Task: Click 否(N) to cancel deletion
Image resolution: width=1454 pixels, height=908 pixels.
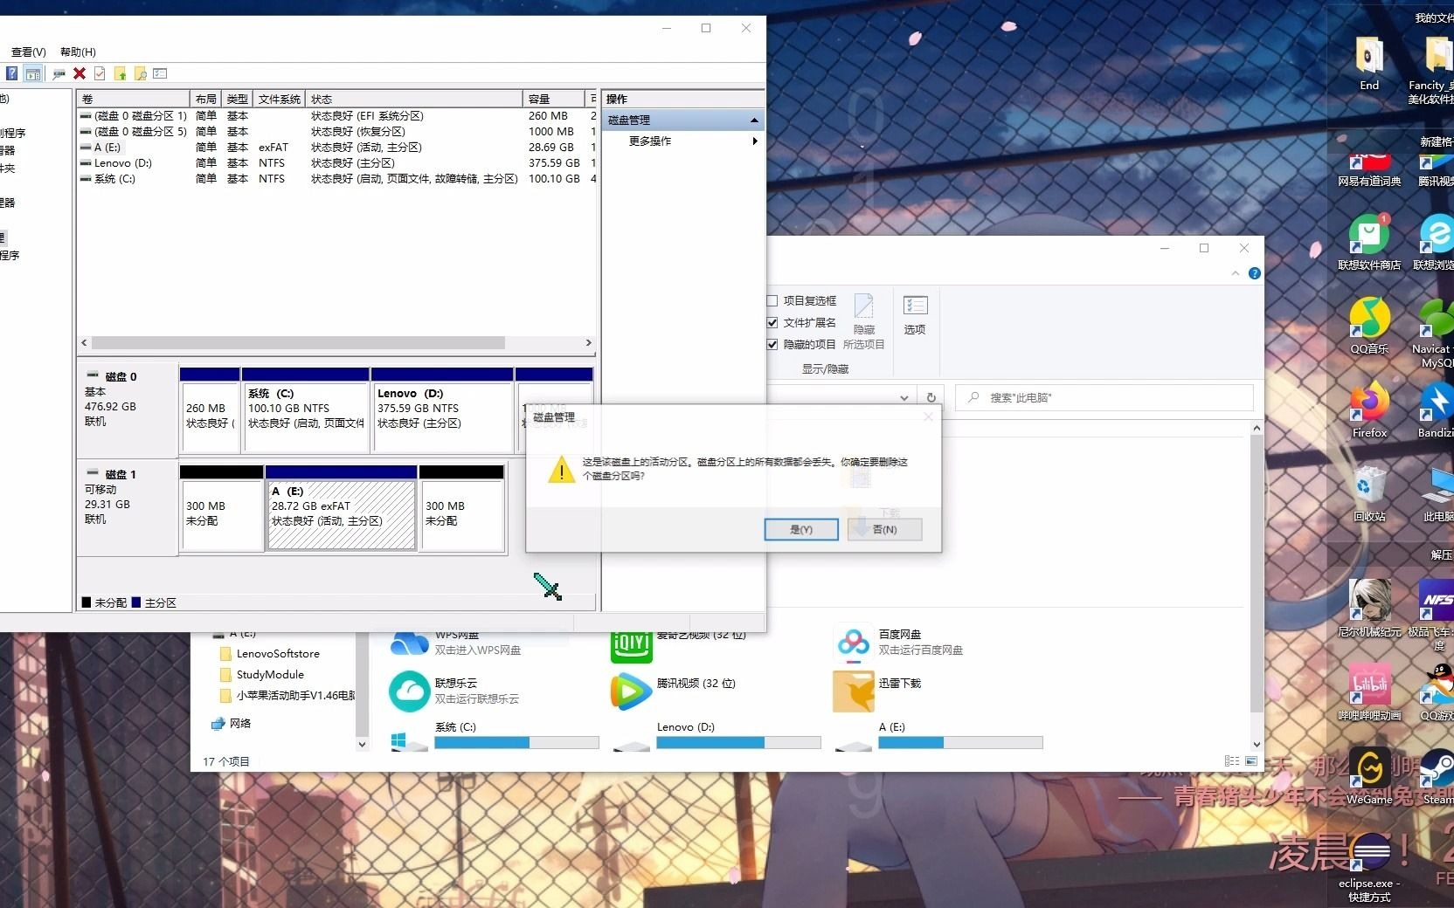Action: [x=884, y=529]
